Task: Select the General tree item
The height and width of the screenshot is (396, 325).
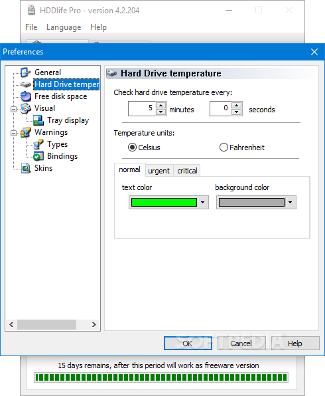Action: (x=48, y=72)
